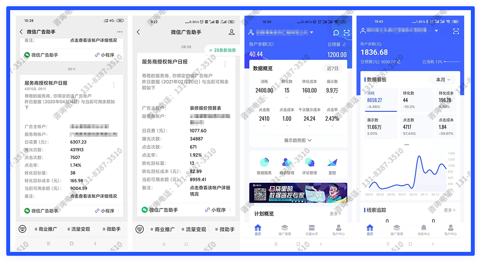Go to the 巨量大学 tab
Viewport: 481px width, 262px height.
pos(311,230)
